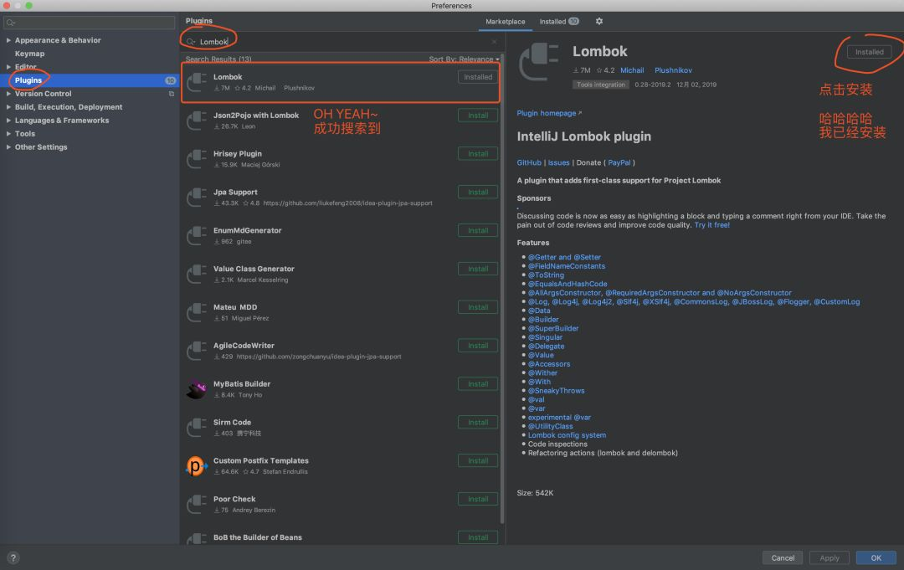The width and height of the screenshot is (904, 570).
Task: Click the Version Control per-project icon
Action: 172,94
